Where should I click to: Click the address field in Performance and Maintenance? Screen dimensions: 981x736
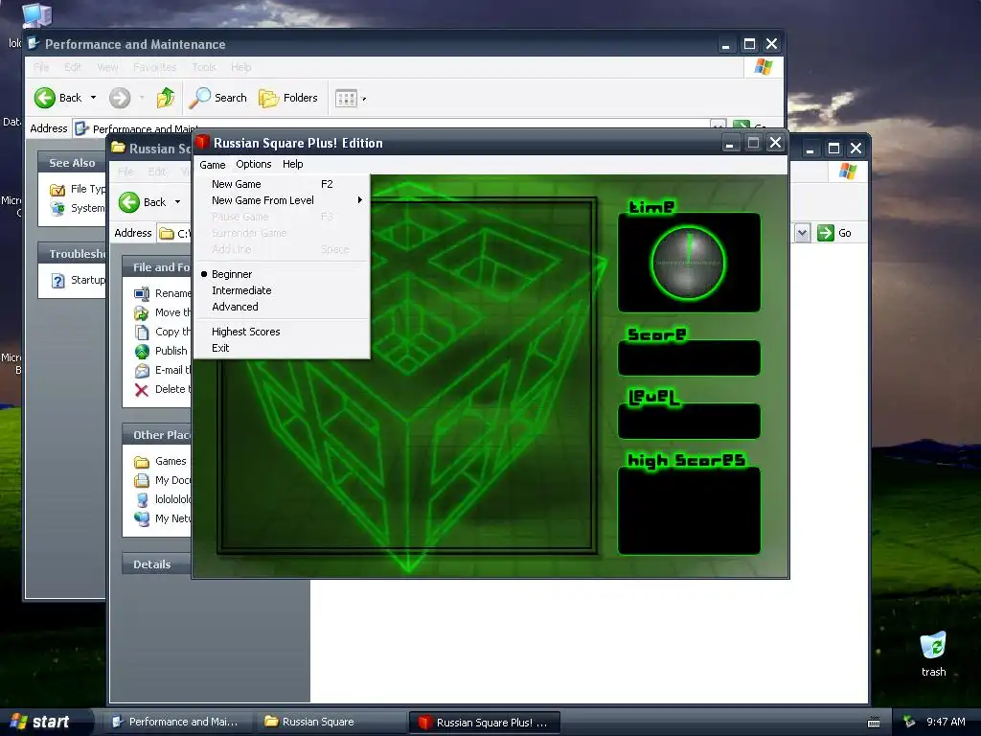pyautogui.click(x=400, y=128)
